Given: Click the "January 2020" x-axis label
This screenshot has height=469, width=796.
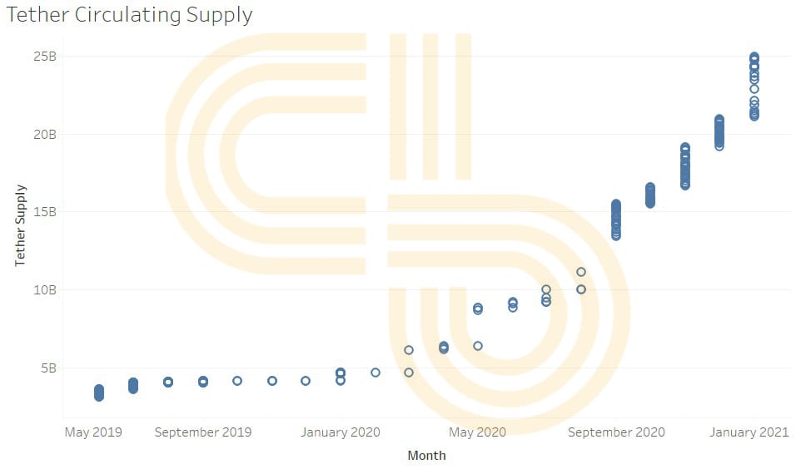Looking at the screenshot, I should pyautogui.click(x=340, y=432).
